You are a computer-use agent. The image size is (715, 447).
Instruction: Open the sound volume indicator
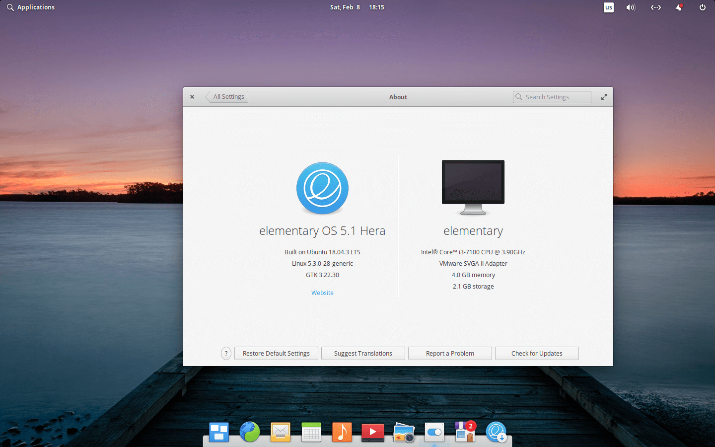[x=631, y=7]
